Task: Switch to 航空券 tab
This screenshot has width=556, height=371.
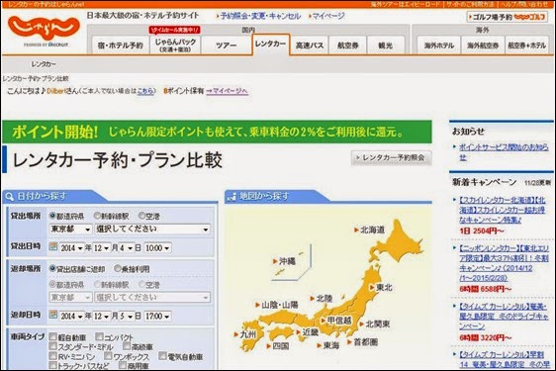Action: (348, 46)
